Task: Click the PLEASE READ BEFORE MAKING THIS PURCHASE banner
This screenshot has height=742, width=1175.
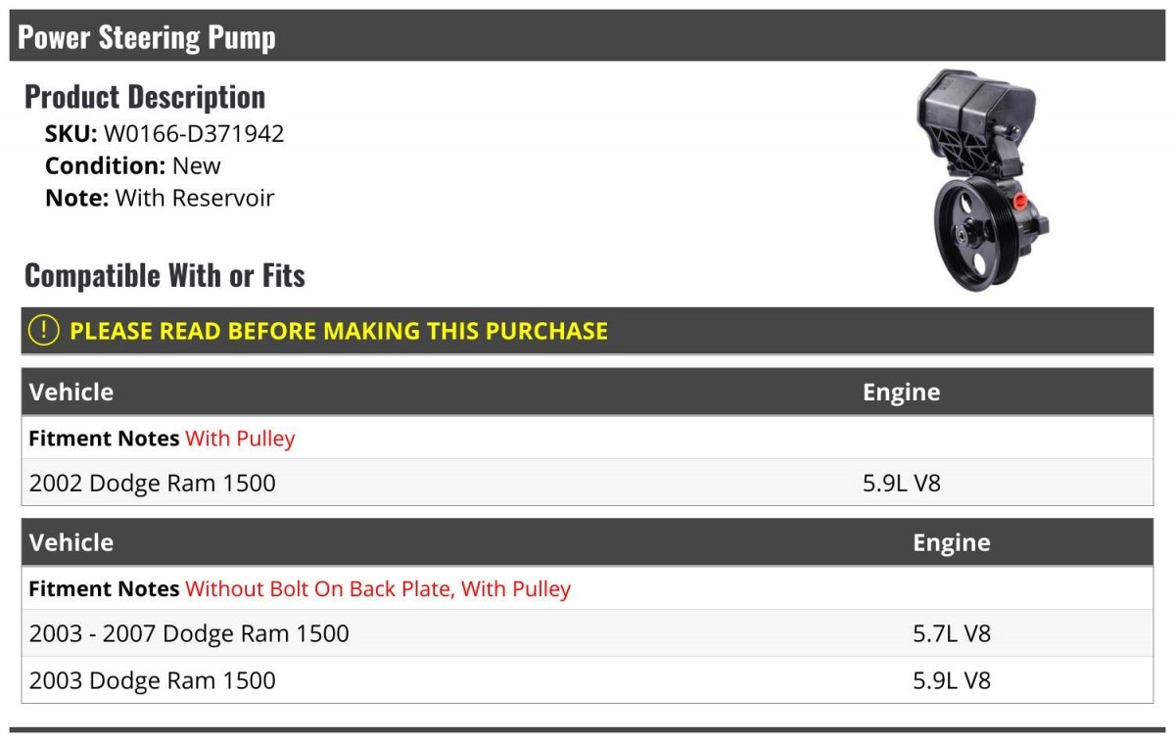Action: point(587,331)
